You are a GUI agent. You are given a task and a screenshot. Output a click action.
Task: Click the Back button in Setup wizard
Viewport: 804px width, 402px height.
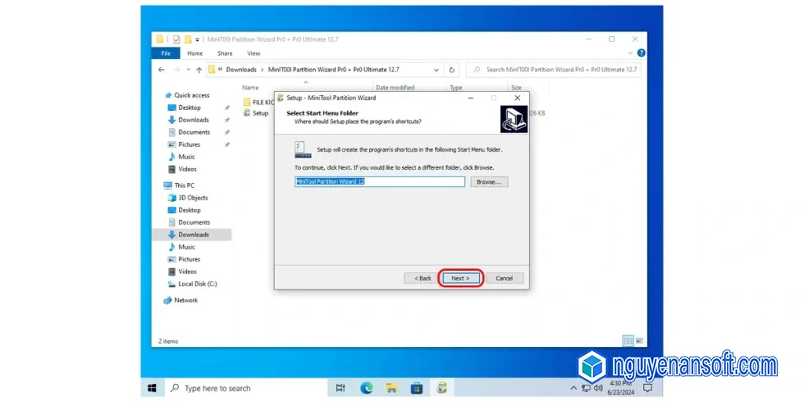coord(422,278)
